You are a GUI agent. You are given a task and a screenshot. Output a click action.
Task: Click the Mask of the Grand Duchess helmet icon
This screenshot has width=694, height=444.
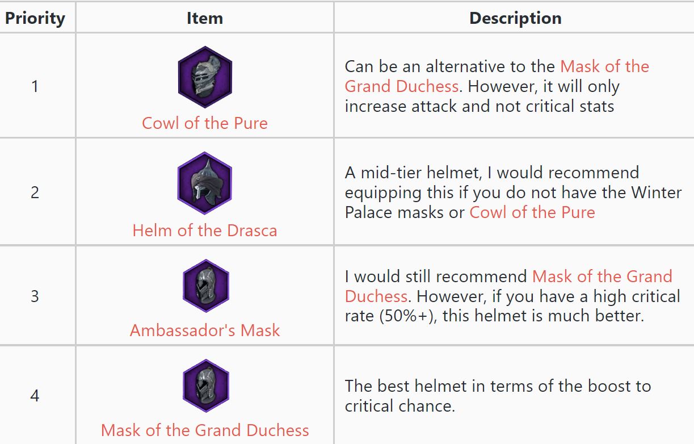pos(205,386)
